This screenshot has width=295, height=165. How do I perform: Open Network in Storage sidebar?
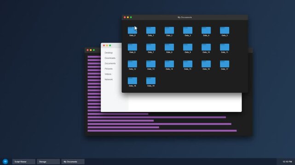(x=109, y=79)
